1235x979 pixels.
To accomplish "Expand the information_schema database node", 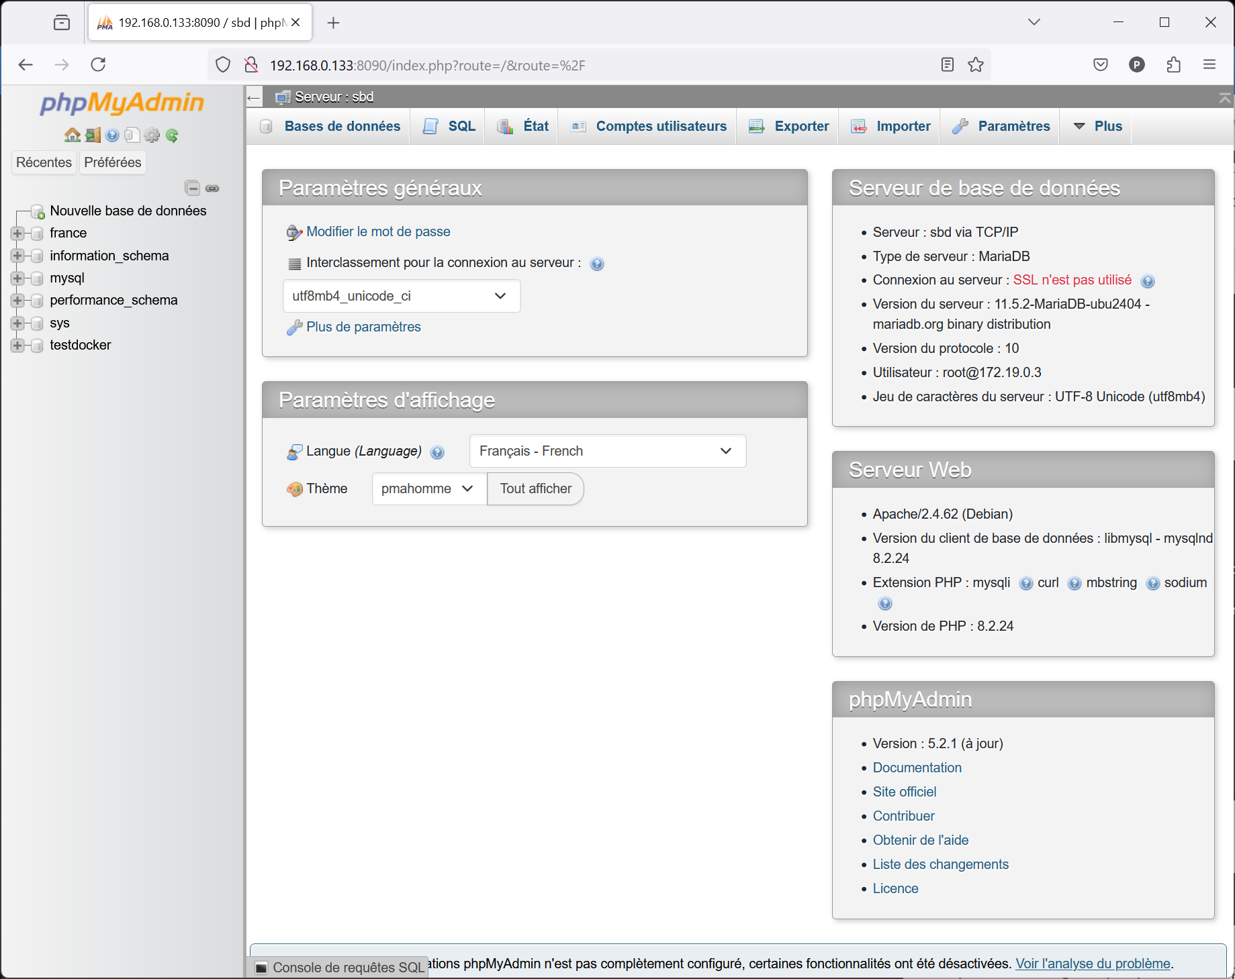I will [x=17, y=256].
